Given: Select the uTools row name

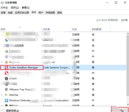Looking at the screenshot, I should coord(13,79).
